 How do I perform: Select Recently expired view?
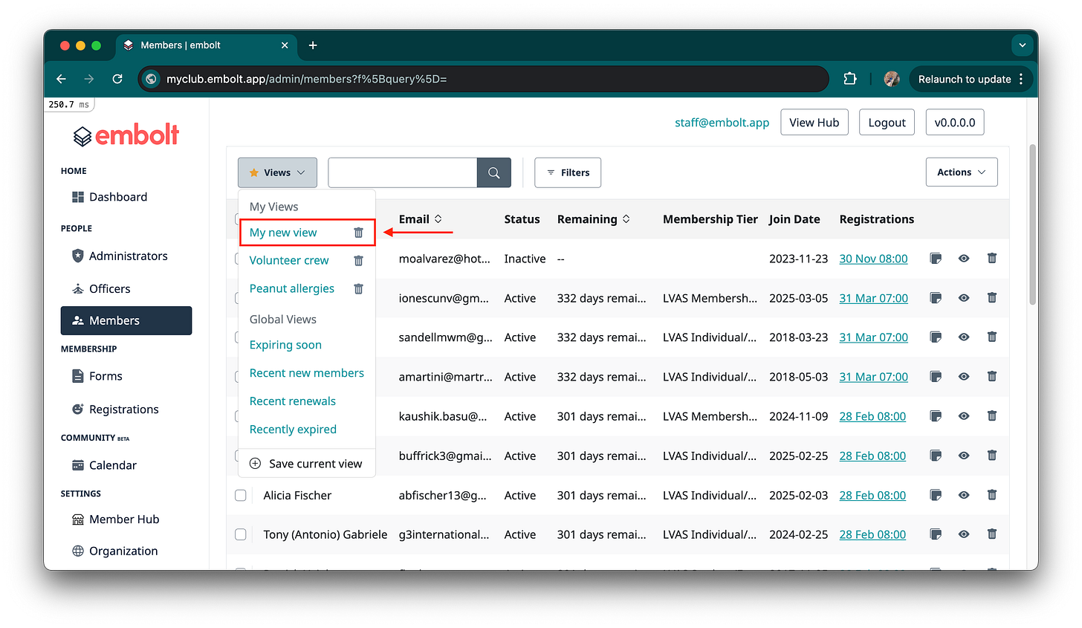click(x=293, y=430)
